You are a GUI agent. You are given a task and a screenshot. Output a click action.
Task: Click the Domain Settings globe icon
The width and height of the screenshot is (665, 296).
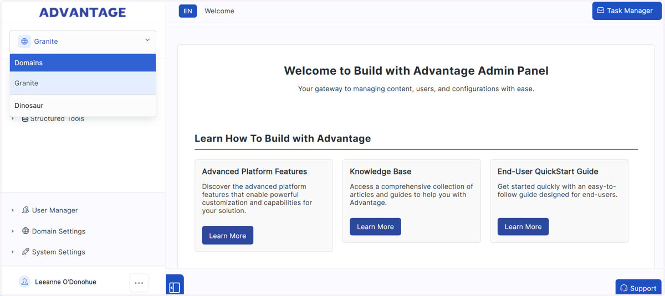click(x=25, y=231)
